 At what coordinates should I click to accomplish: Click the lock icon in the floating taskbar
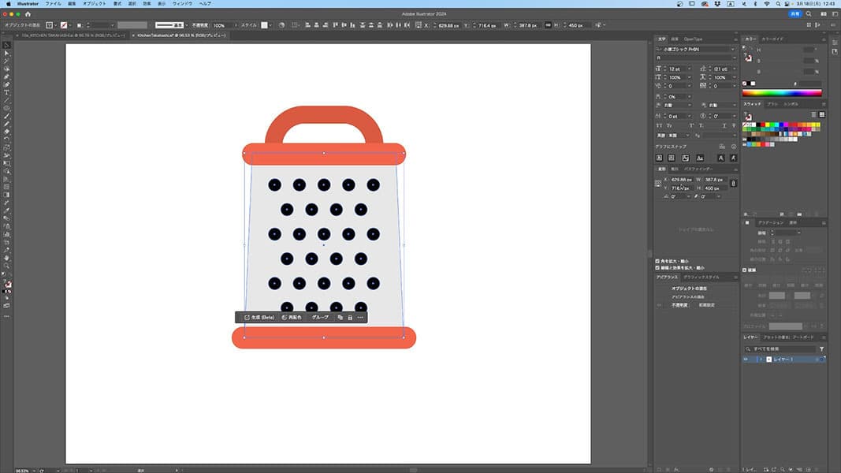(x=350, y=317)
